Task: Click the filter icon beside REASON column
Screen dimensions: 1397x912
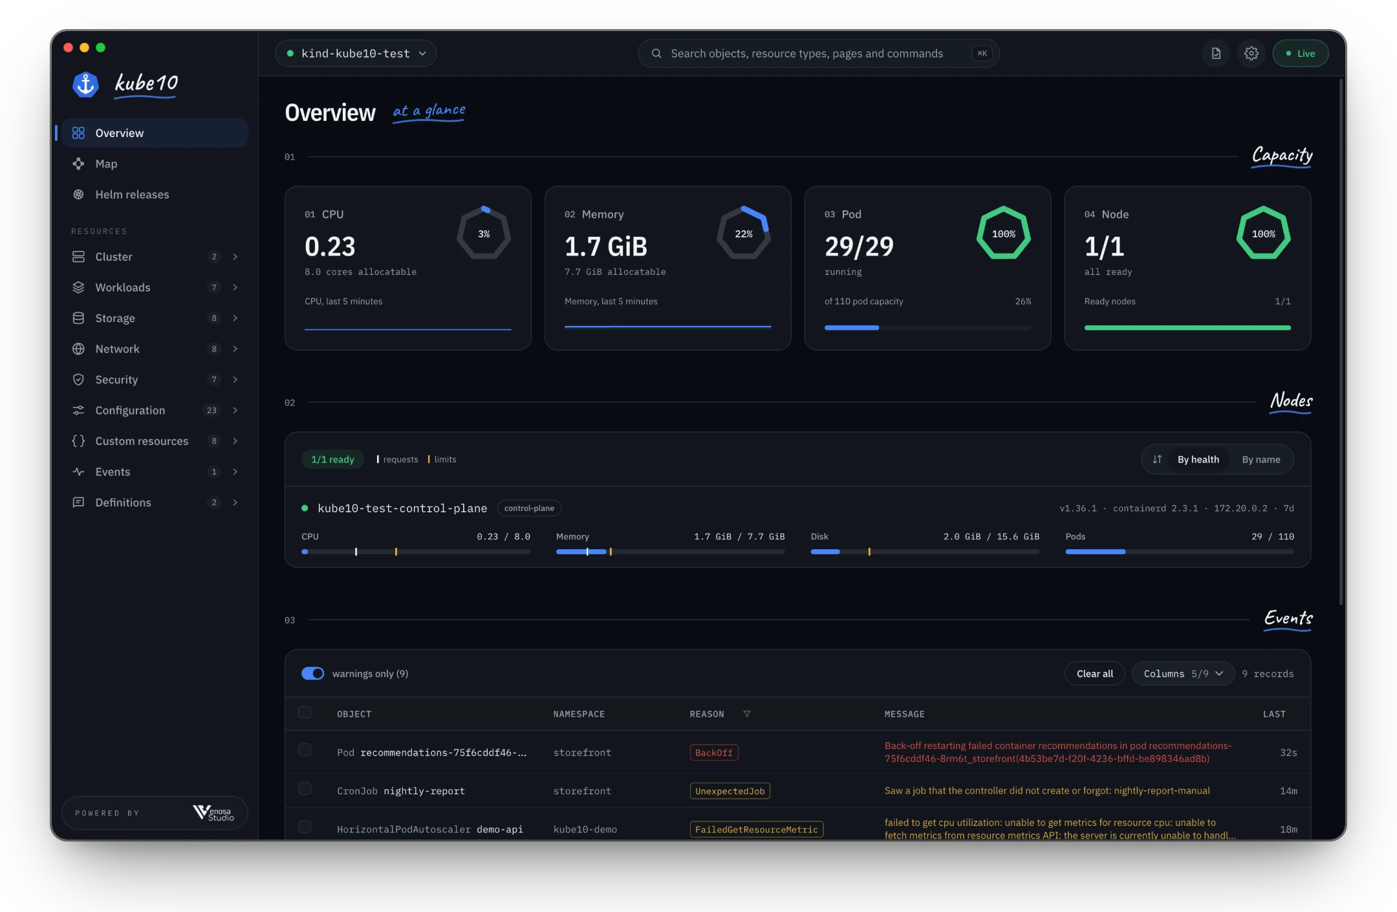Action: coord(747,714)
